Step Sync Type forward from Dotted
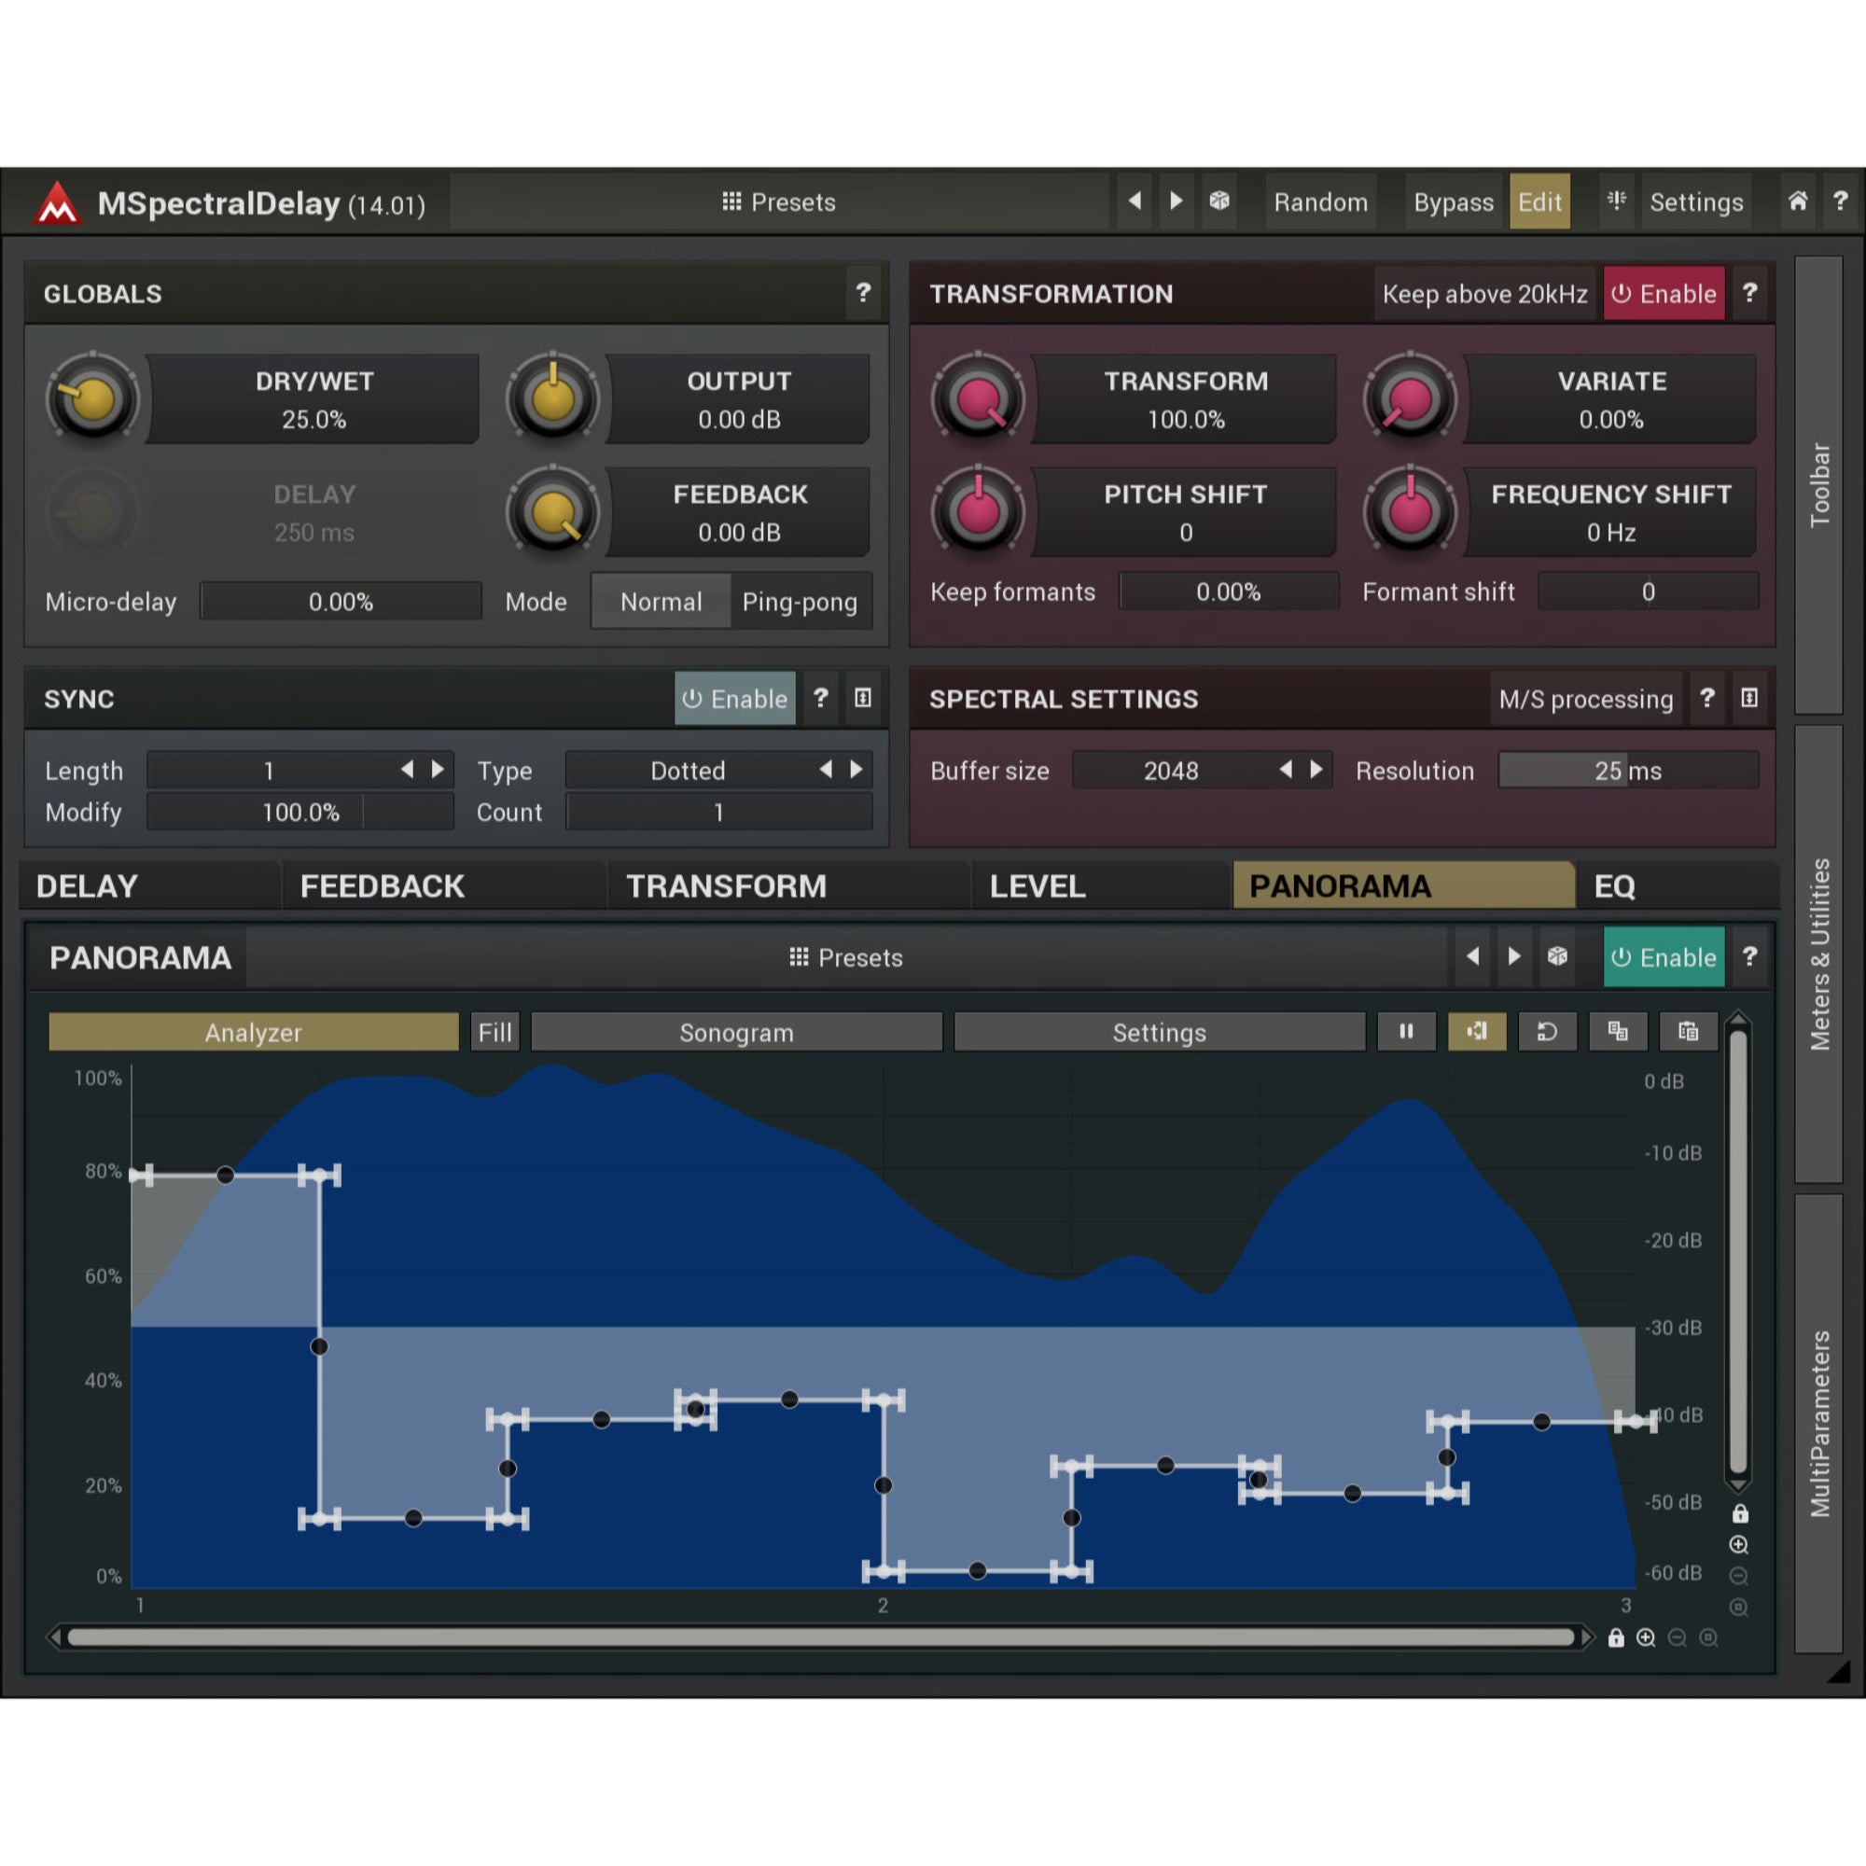 click(856, 770)
